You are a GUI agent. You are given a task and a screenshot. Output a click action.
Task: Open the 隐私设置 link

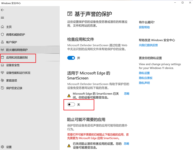tap(144, 73)
